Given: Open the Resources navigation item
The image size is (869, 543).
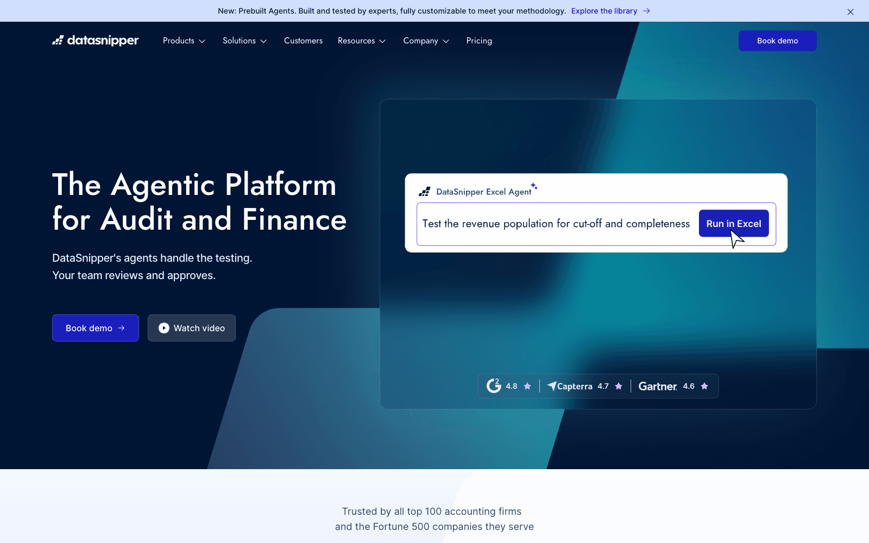Looking at the screenshot, I should coord(356,41).
